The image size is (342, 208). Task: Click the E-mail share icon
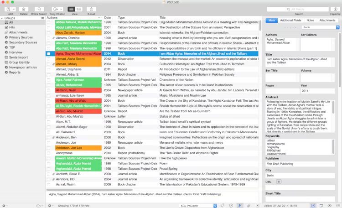tap(91, 9)
